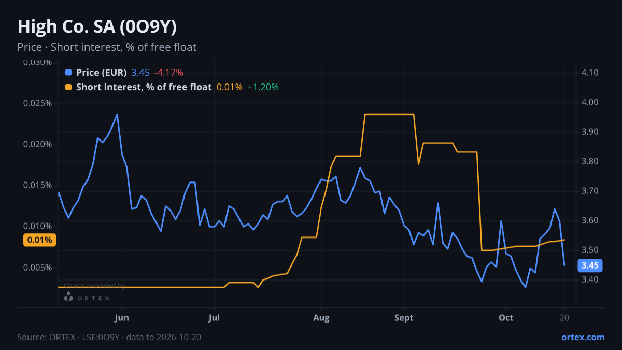This screenshot has width=622, height=350.
Task: Click the blue Price legend marker
Action: (68, 73)
